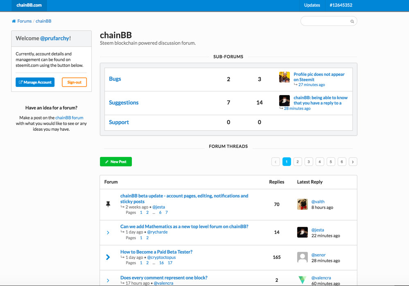This screenshot has width=409, height=286.
Task: Go to page 16 of Paid Beta Tester thread
Action: click(x=161, y=263)
